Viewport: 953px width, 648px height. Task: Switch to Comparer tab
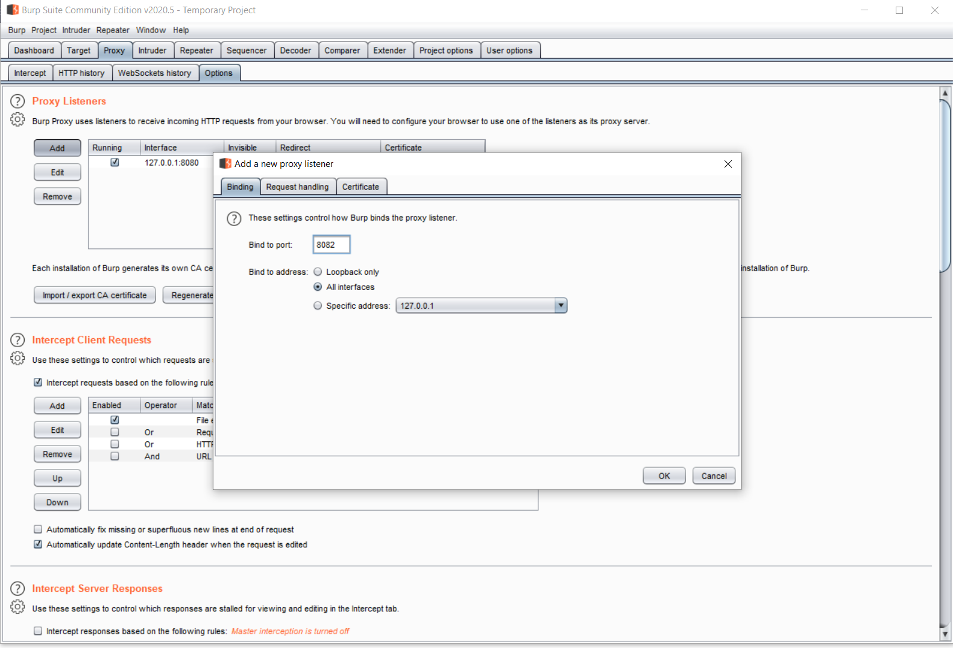tap(342, 51)
